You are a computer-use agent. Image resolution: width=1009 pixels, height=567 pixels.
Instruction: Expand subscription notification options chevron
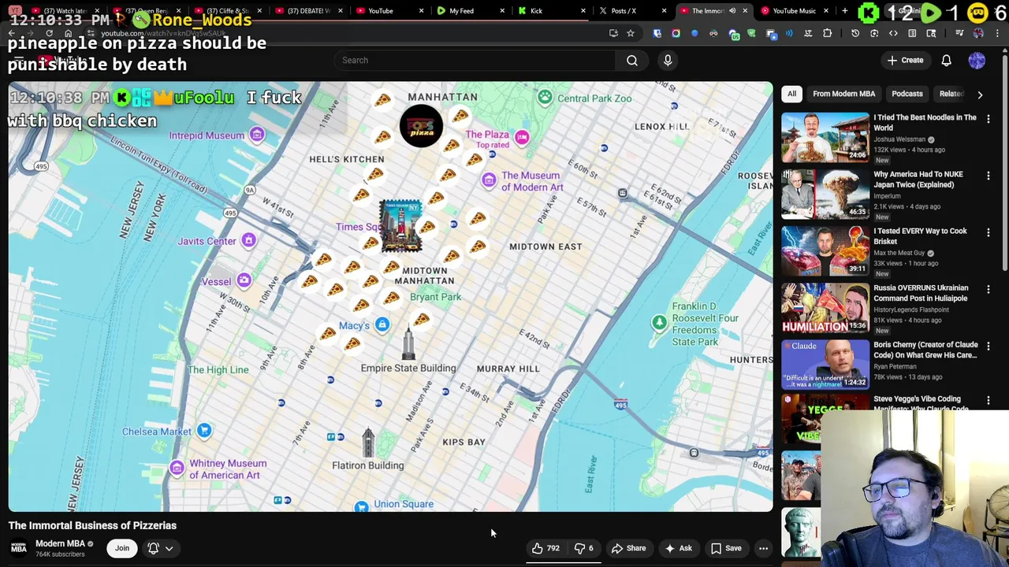pyautogui.click(x=169, y=549)
